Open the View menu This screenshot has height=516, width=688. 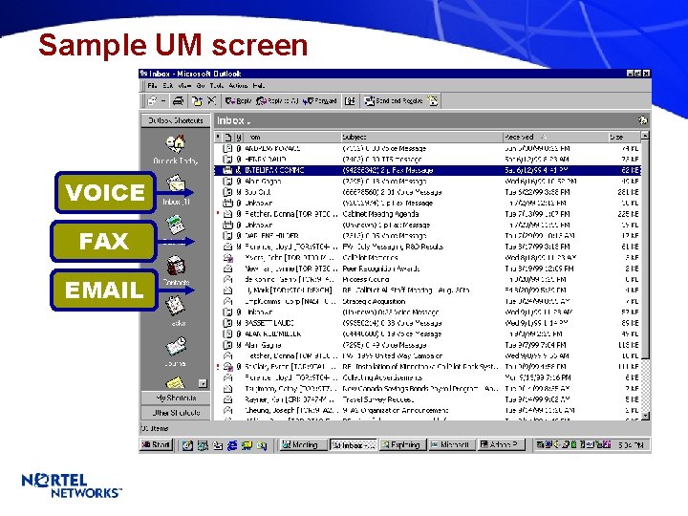pos(184,86)
